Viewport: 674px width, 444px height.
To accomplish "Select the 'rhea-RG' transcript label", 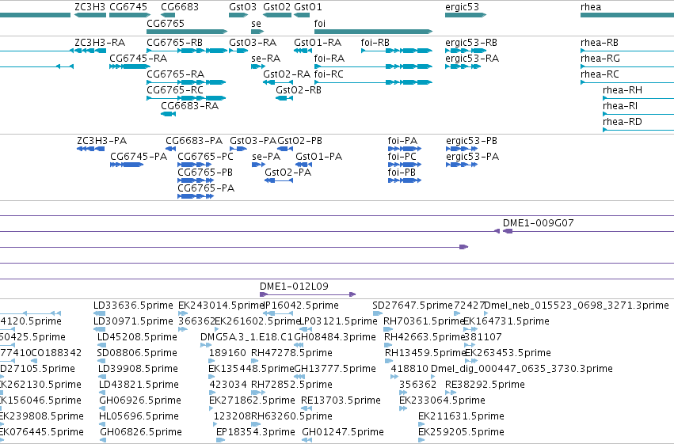I will (600, 59).
